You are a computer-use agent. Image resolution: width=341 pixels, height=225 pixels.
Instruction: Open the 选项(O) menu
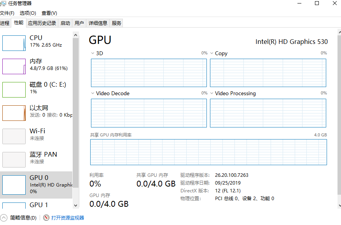click(28, 13)
